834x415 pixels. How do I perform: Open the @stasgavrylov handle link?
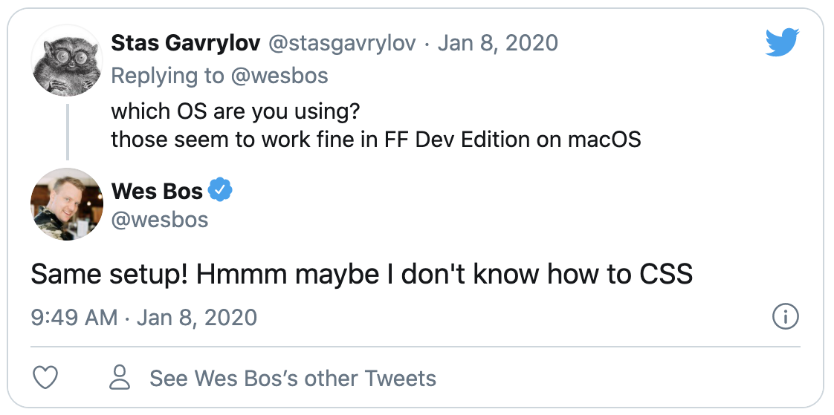[x=341, y=43]
